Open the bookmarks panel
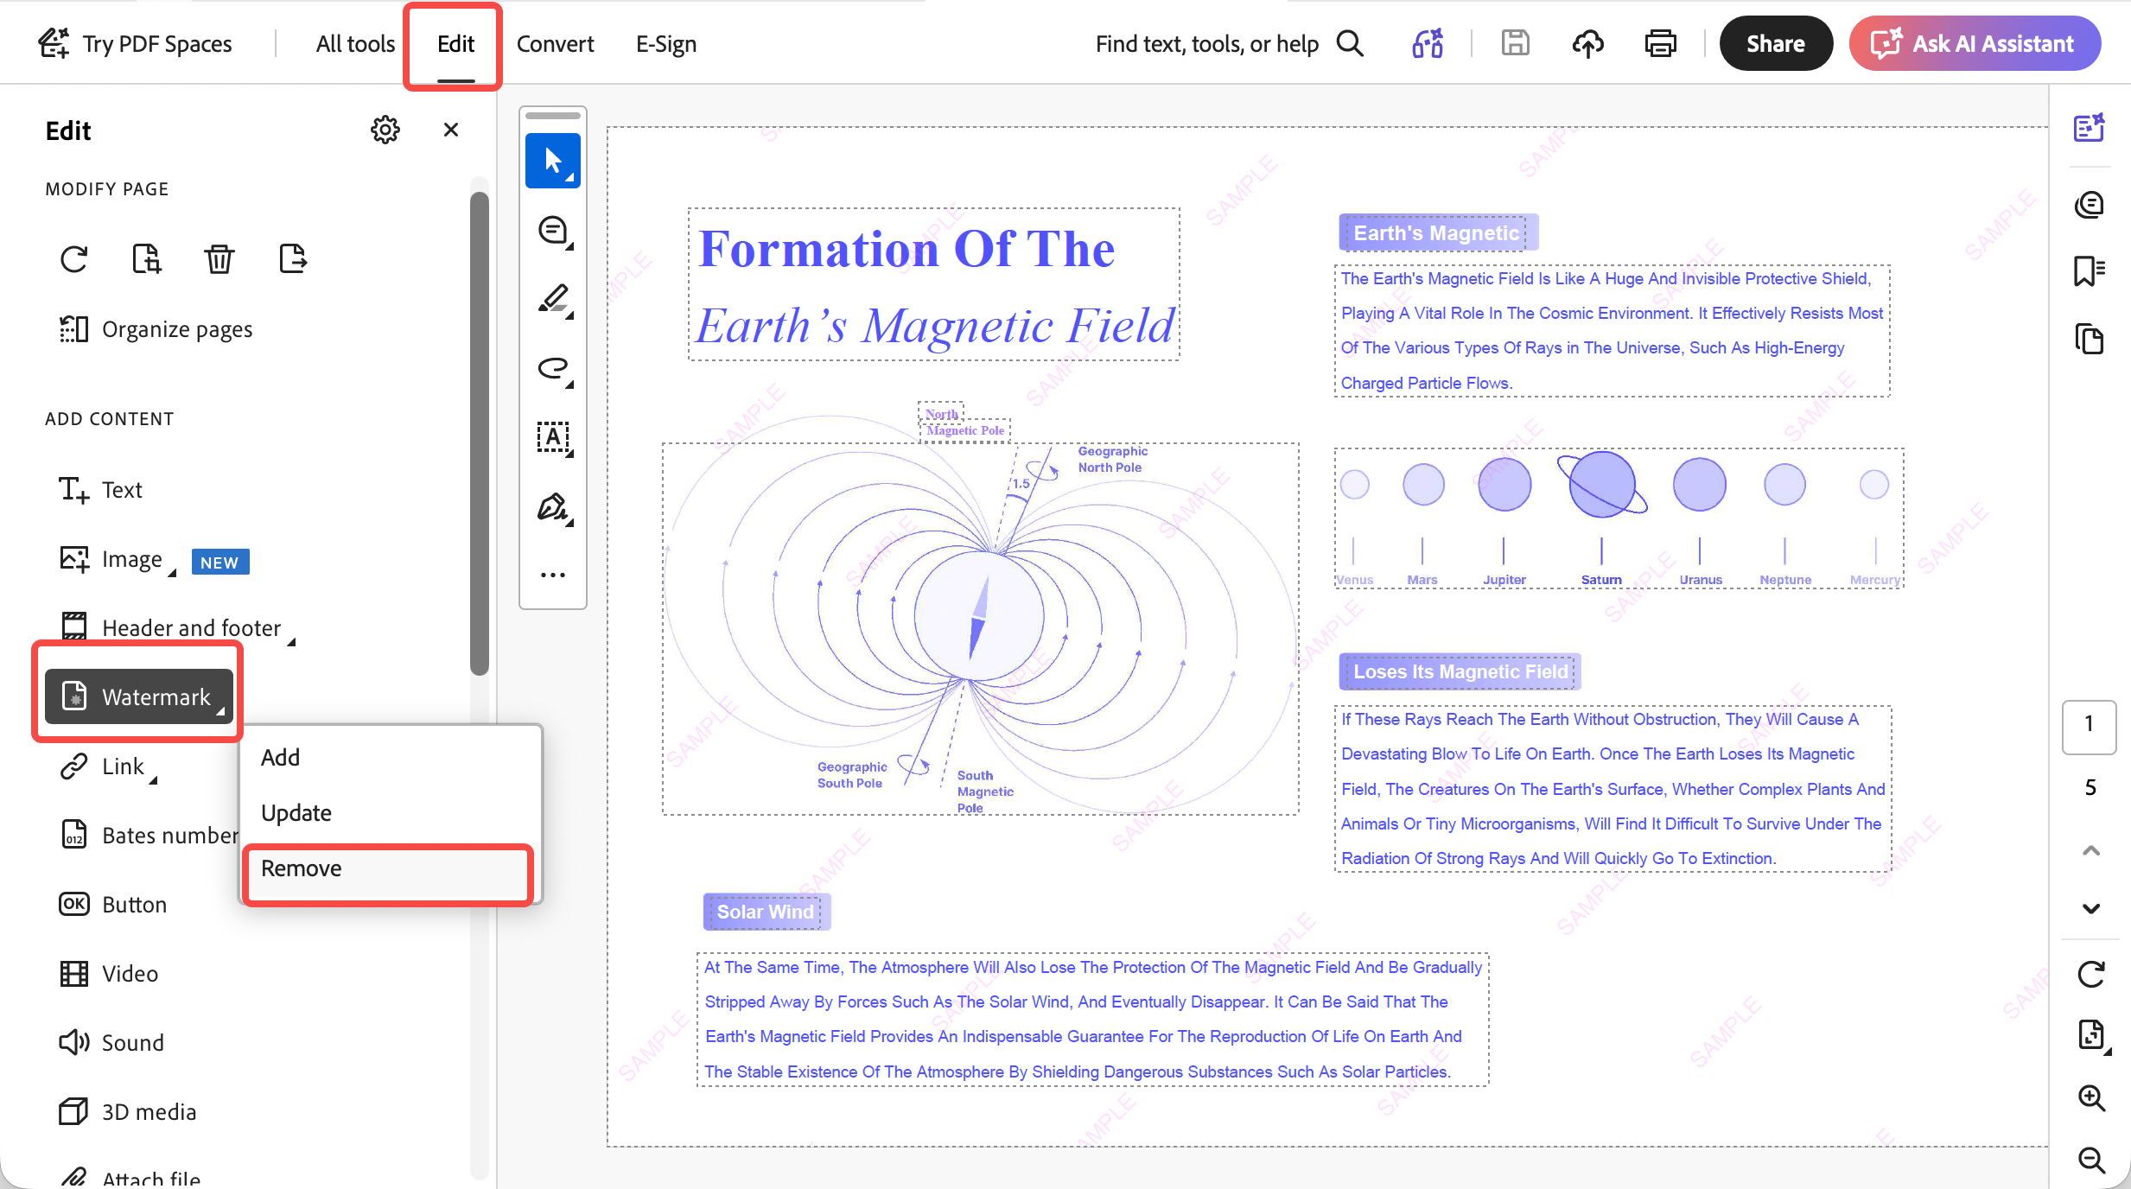 coord(2090,271)
